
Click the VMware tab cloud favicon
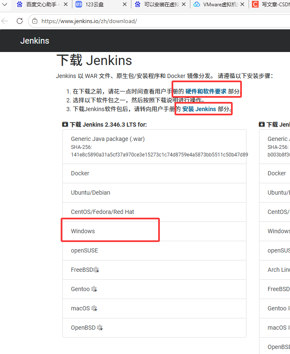[x=197, y=4]
